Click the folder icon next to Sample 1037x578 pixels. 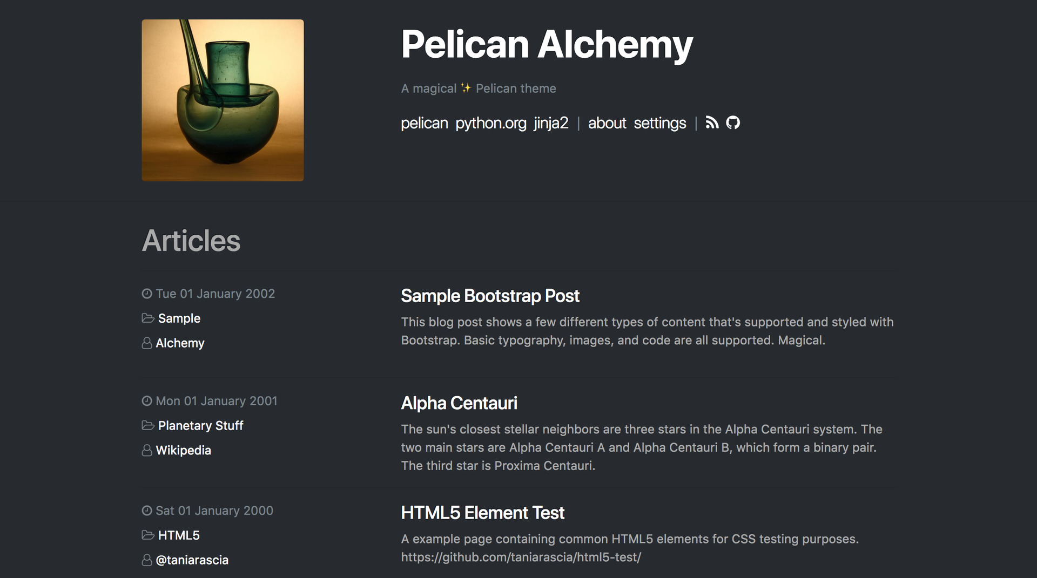pos(148,318)
